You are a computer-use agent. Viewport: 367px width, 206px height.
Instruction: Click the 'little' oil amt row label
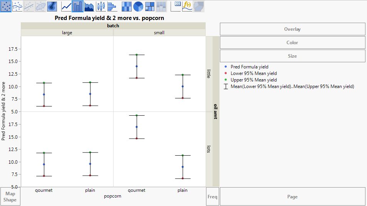(x=209, y=74)
